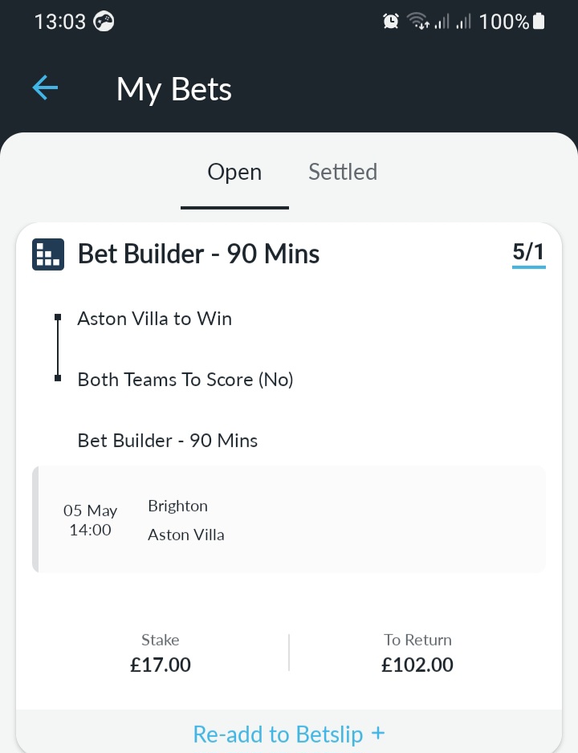Tap the game controller notification icon
This screenshot has height=753, width=578.
(104, 21)
